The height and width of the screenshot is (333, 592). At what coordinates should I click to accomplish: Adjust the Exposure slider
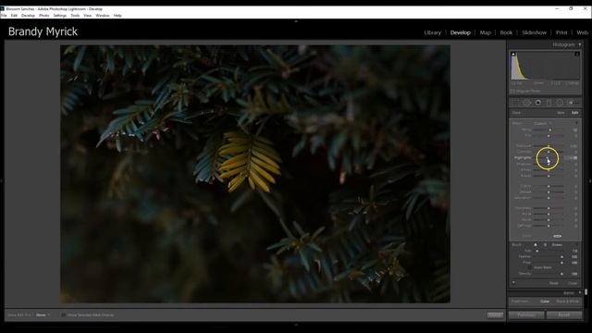click(x=549, y=146)
